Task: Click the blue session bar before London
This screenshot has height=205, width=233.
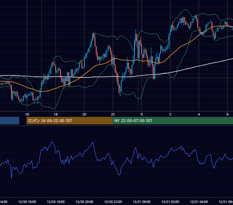Action: [x=10, y=121]
